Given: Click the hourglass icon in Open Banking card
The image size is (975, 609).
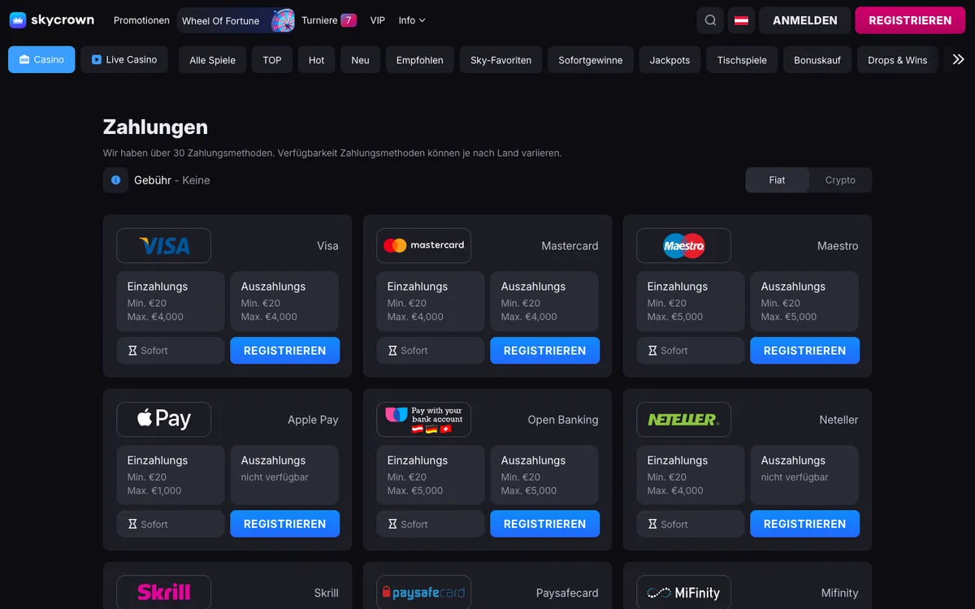Looking at the screenshot, I should 392,525.
